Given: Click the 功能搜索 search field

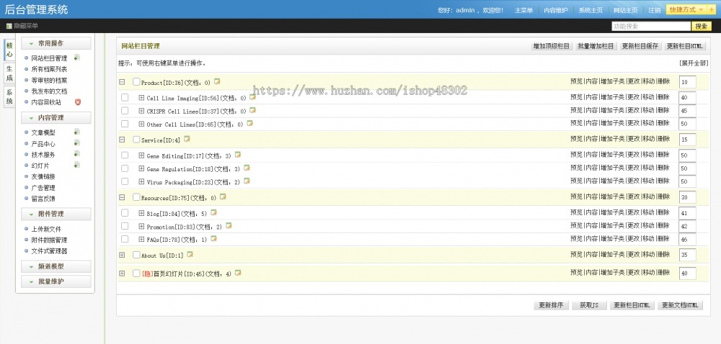Looking at the screenshot, I should point(651,26).
